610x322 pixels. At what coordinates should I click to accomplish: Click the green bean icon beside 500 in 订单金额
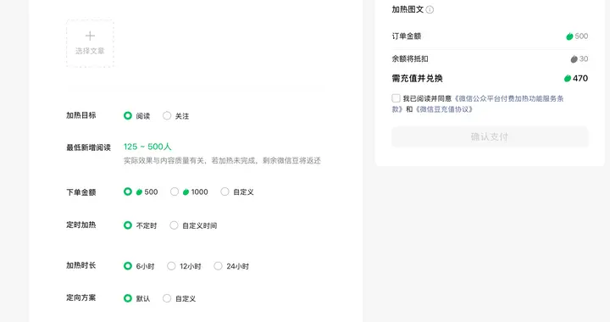click(569, 36)
